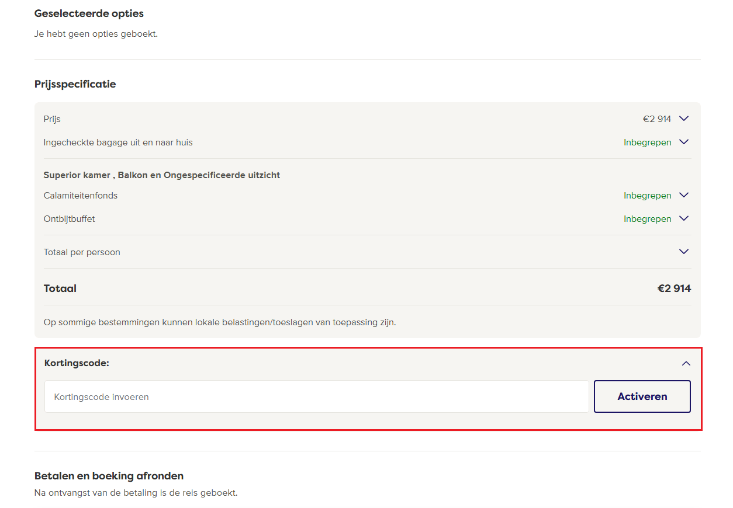733x508 pixels.
Task: Click the 'Totaal per persoon' label
Action: (82, 252)
